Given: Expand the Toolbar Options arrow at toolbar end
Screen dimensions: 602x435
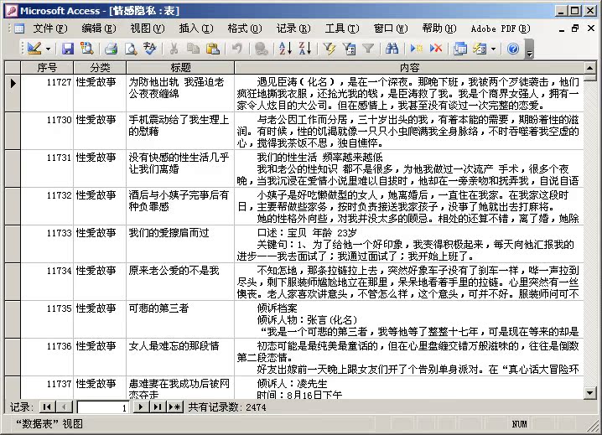Looking at the screenshot, I should [529, 49].
